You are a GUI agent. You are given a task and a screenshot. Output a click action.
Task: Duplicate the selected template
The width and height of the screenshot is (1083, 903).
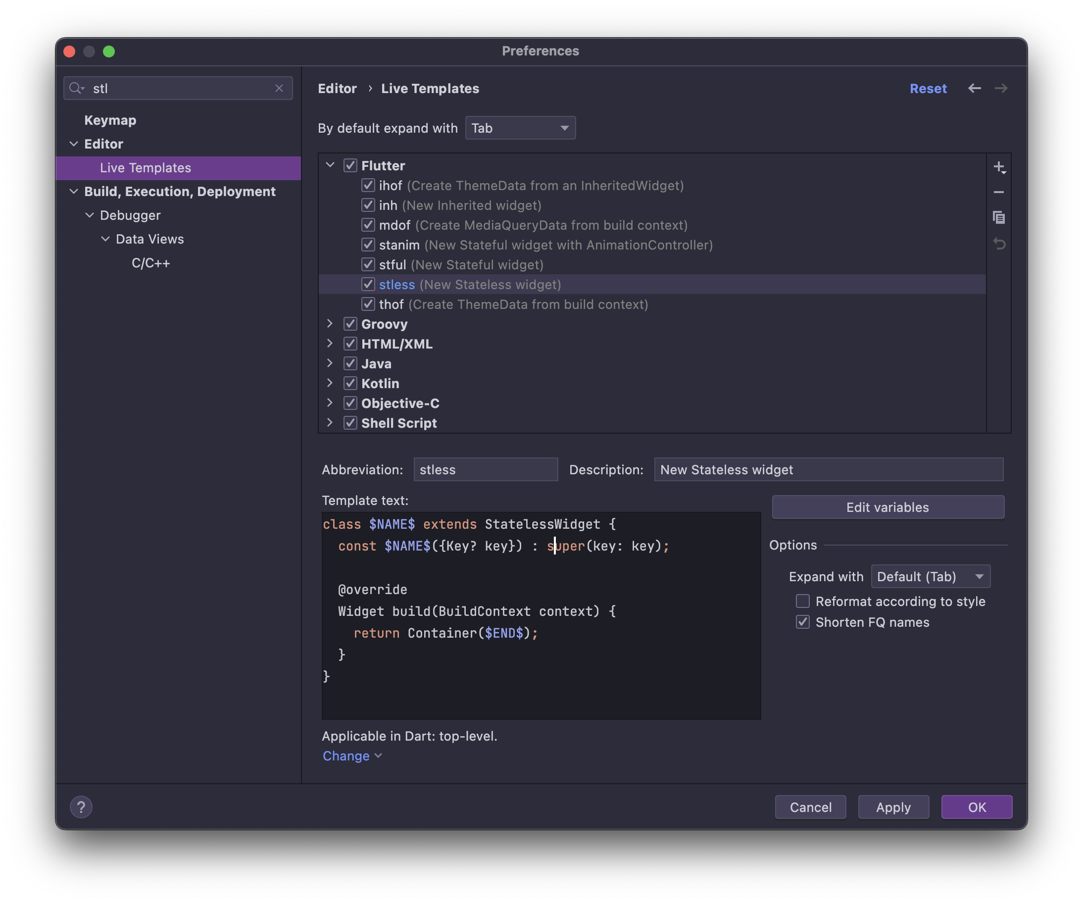[999, 218]
